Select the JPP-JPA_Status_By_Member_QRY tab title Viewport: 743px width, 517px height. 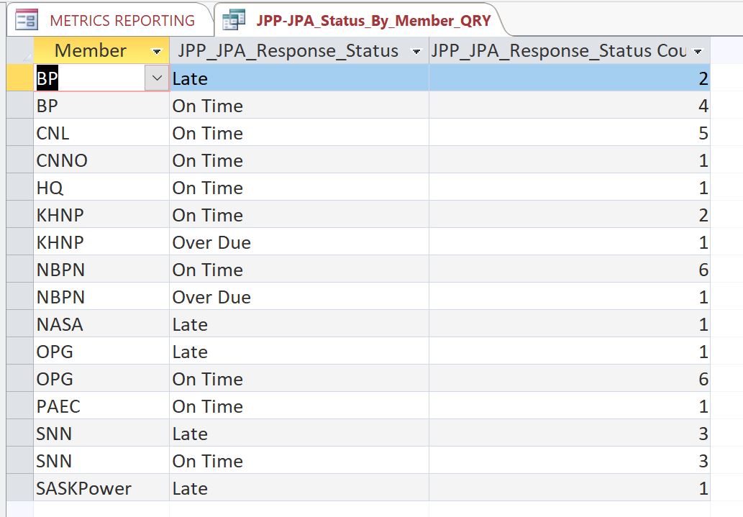coord(373,20)
